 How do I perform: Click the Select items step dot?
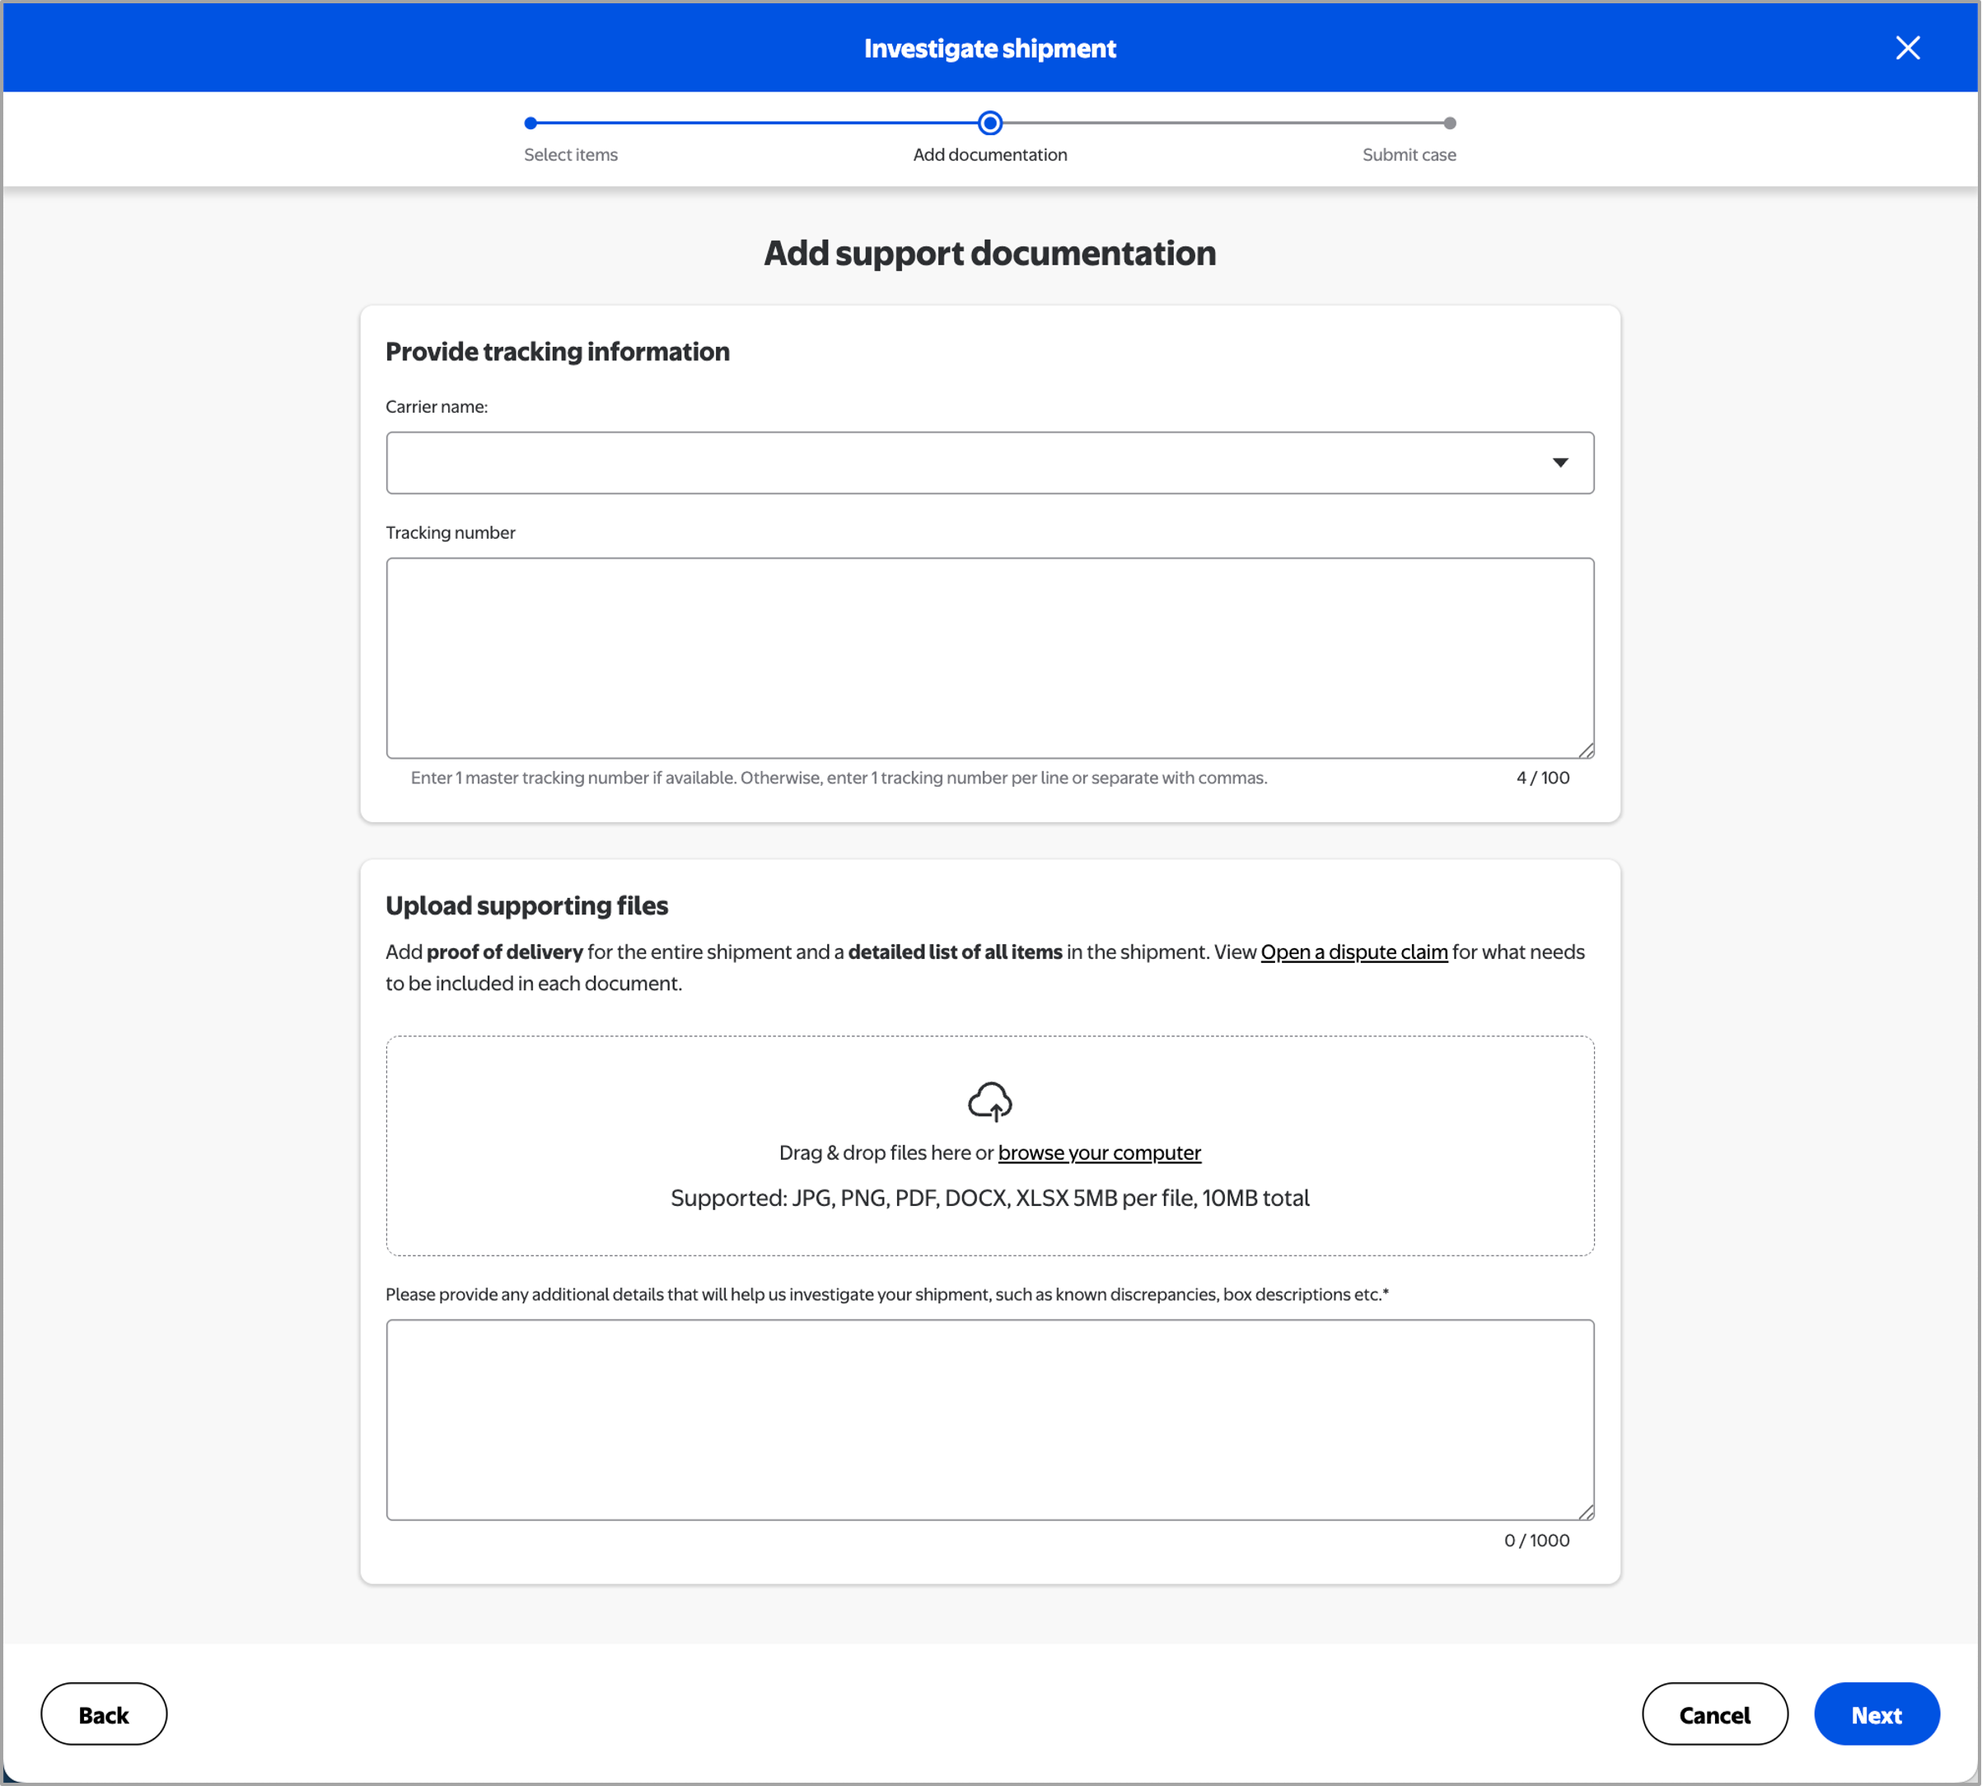[x=531, y=123]
